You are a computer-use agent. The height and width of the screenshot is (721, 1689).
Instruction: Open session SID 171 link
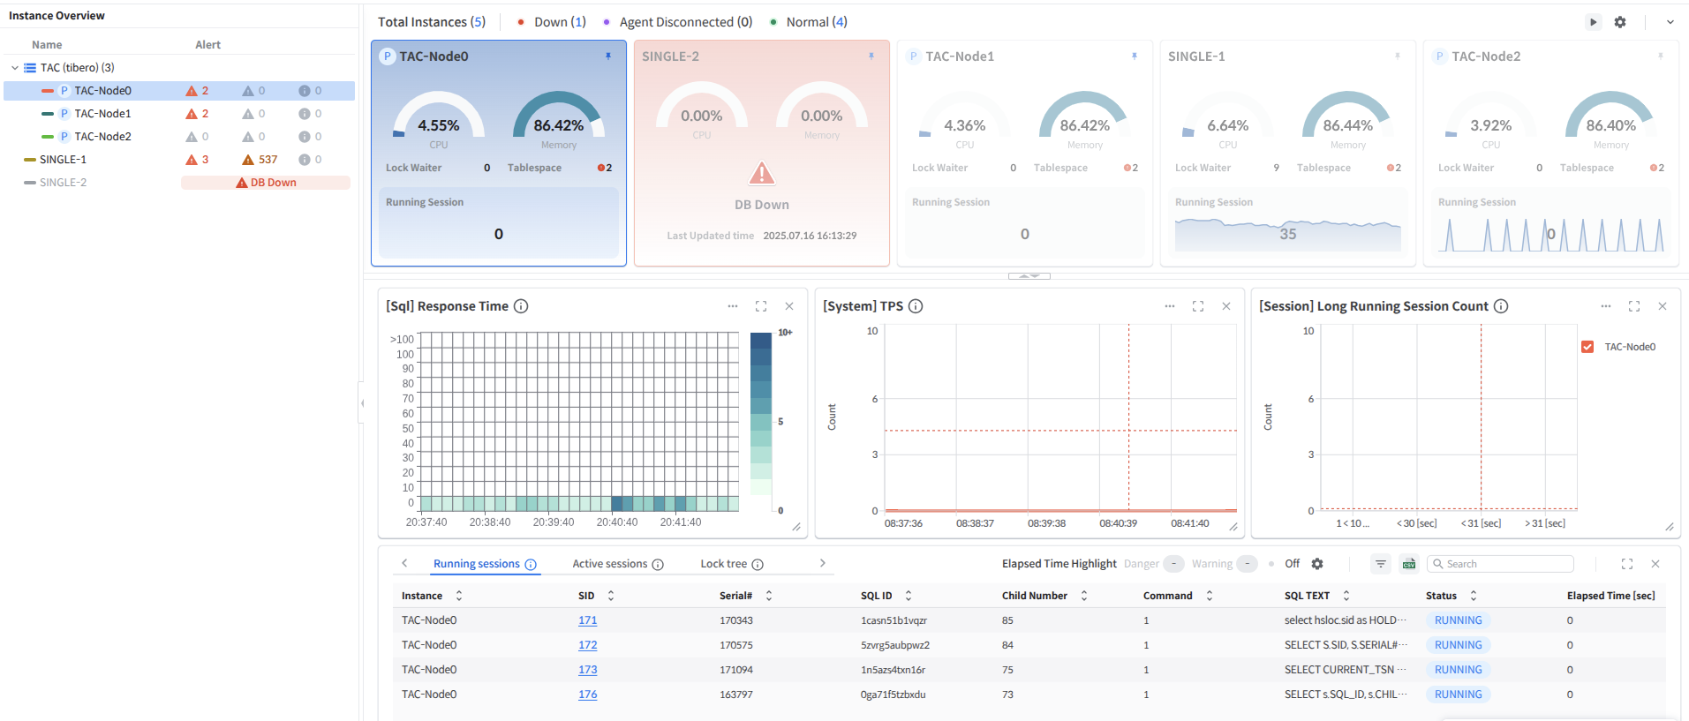pyautogui.click(x=587, y=620)
